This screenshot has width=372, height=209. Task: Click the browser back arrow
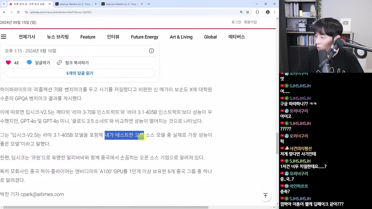tap(4, 12)
